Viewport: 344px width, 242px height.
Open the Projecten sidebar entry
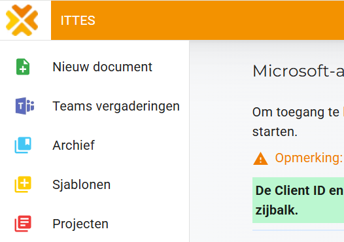point(80,224)
